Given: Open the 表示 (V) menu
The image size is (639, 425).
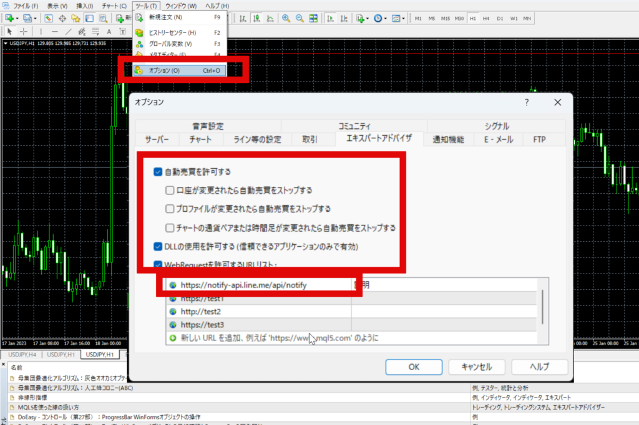Looking at the screenshot, I should pyautogui.click(x=57, y=6).
